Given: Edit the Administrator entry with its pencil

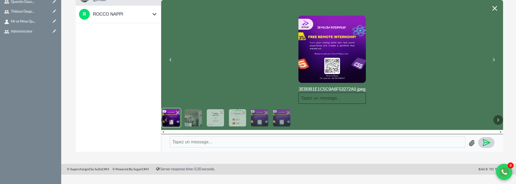Looking at the screenshot, I should point(54,31).
